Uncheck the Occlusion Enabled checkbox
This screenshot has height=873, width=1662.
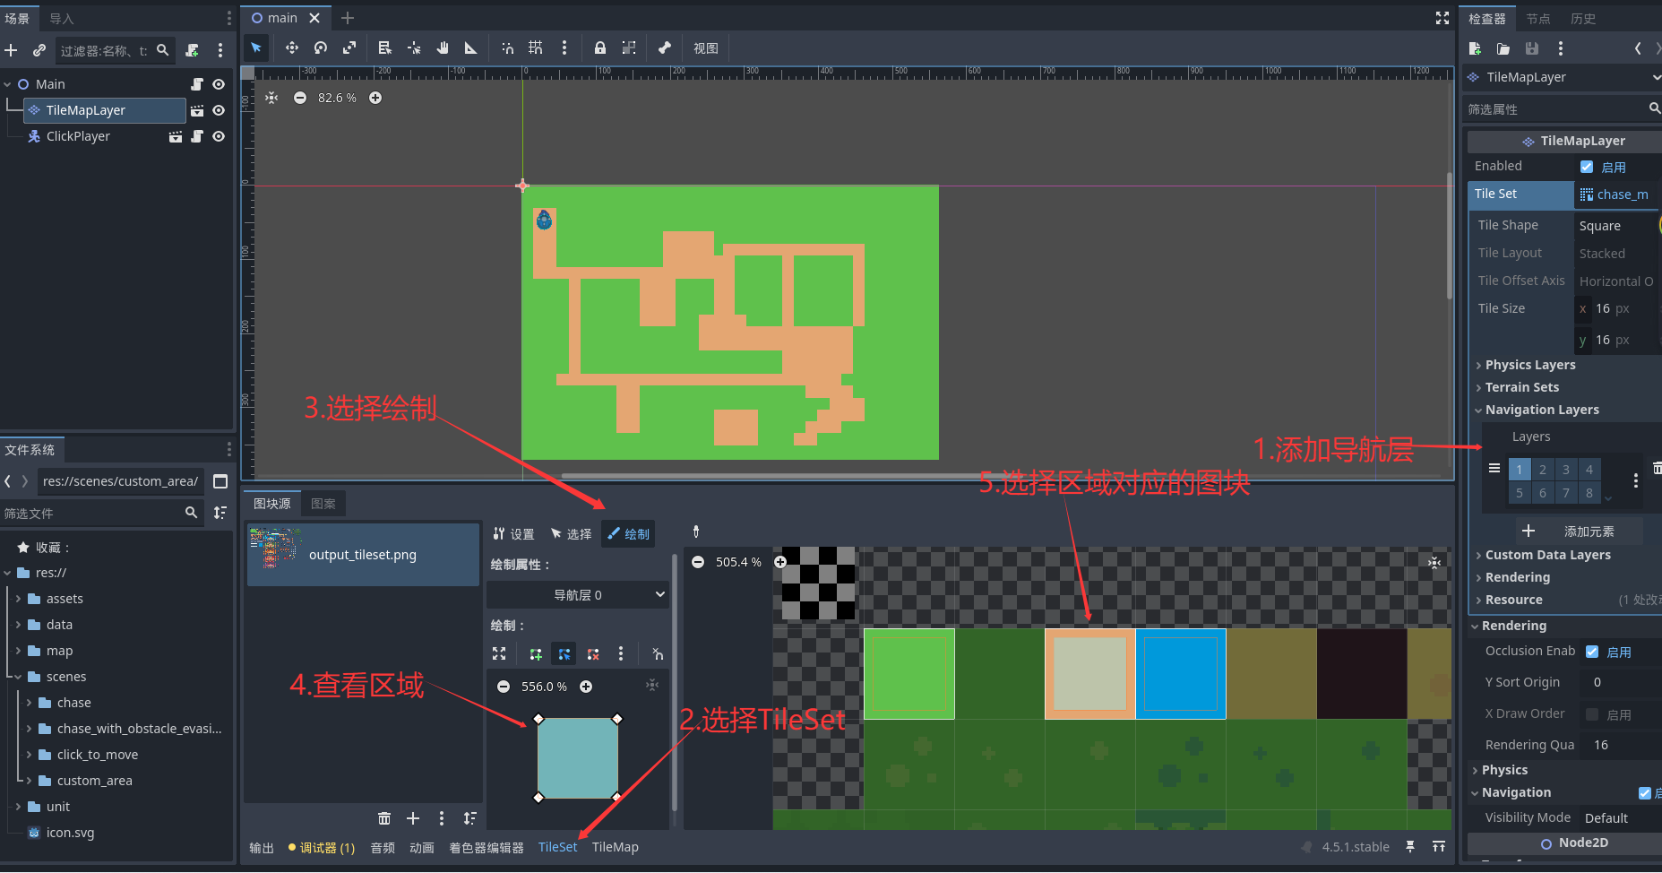tap(1592, 651)
